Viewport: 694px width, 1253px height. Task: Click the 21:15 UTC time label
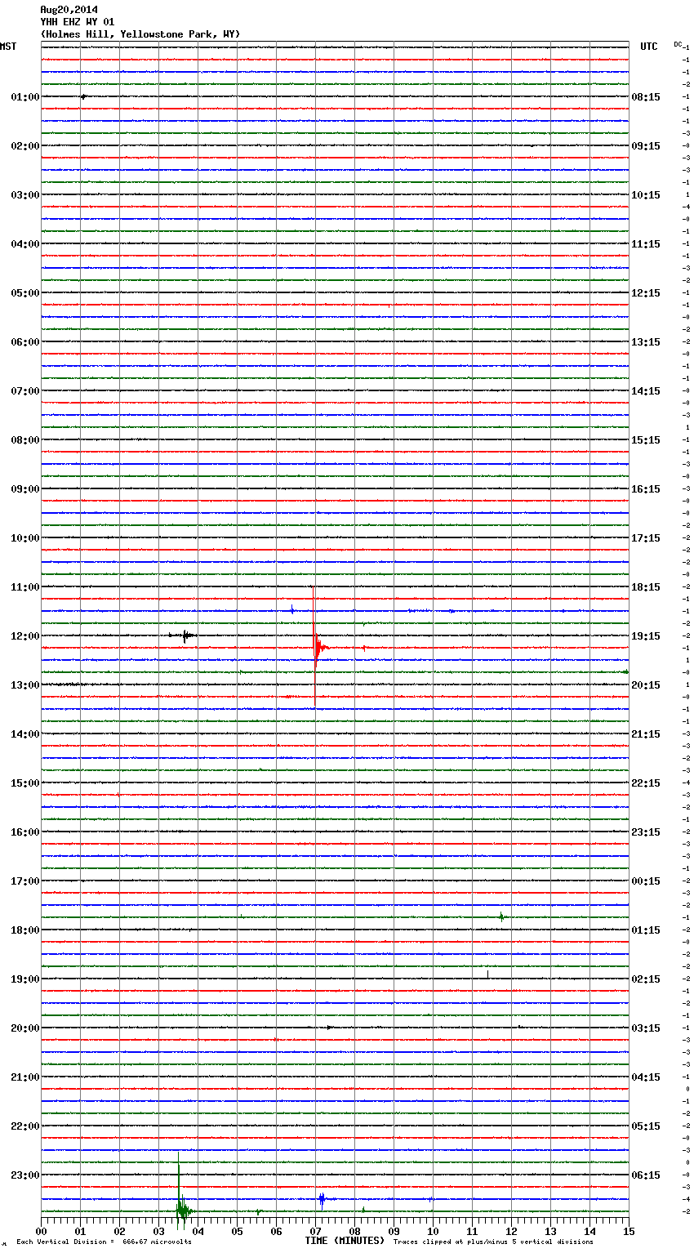coord(646,734)
